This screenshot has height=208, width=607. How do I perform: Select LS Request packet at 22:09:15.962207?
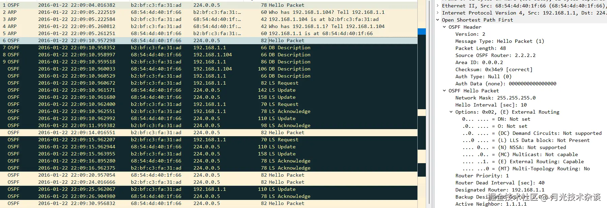[x=209, y=140]
